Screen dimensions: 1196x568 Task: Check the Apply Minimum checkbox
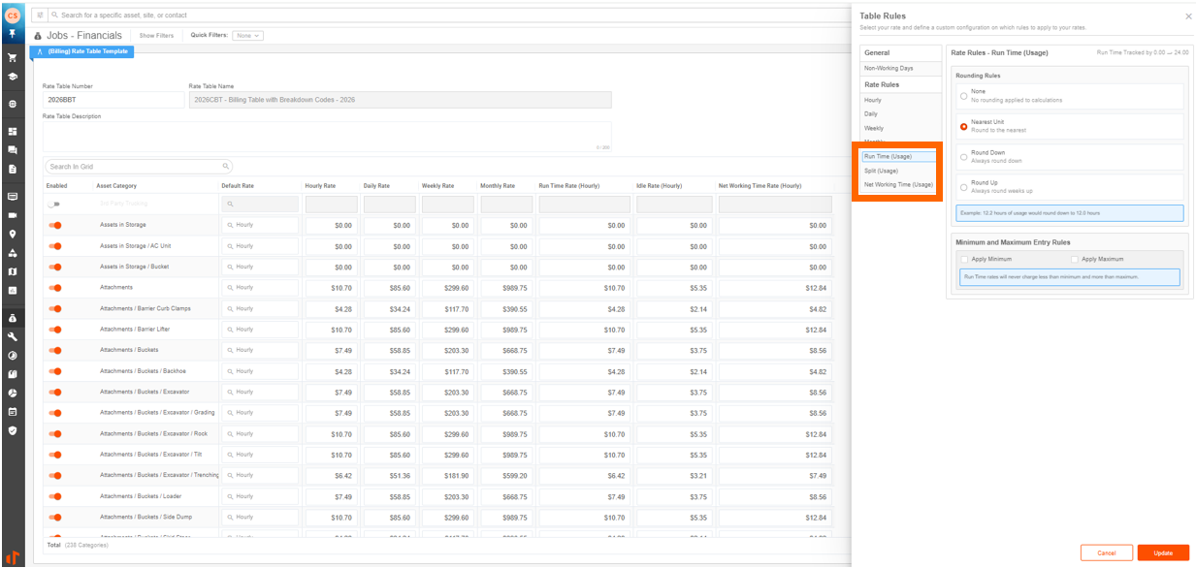click(964, 260)
